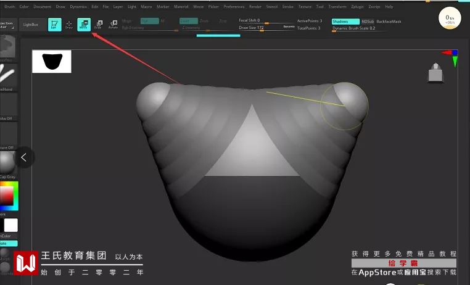Viewport: 470px width, 285px height.
Task: Select the Move tool icon
Action: point(84,25)
